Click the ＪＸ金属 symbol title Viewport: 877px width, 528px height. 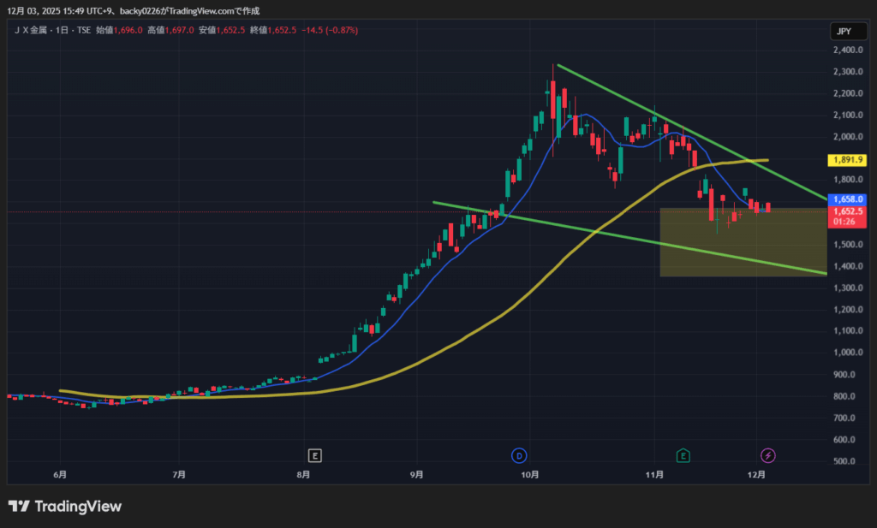pyautogui.click(x=36, y=30)
